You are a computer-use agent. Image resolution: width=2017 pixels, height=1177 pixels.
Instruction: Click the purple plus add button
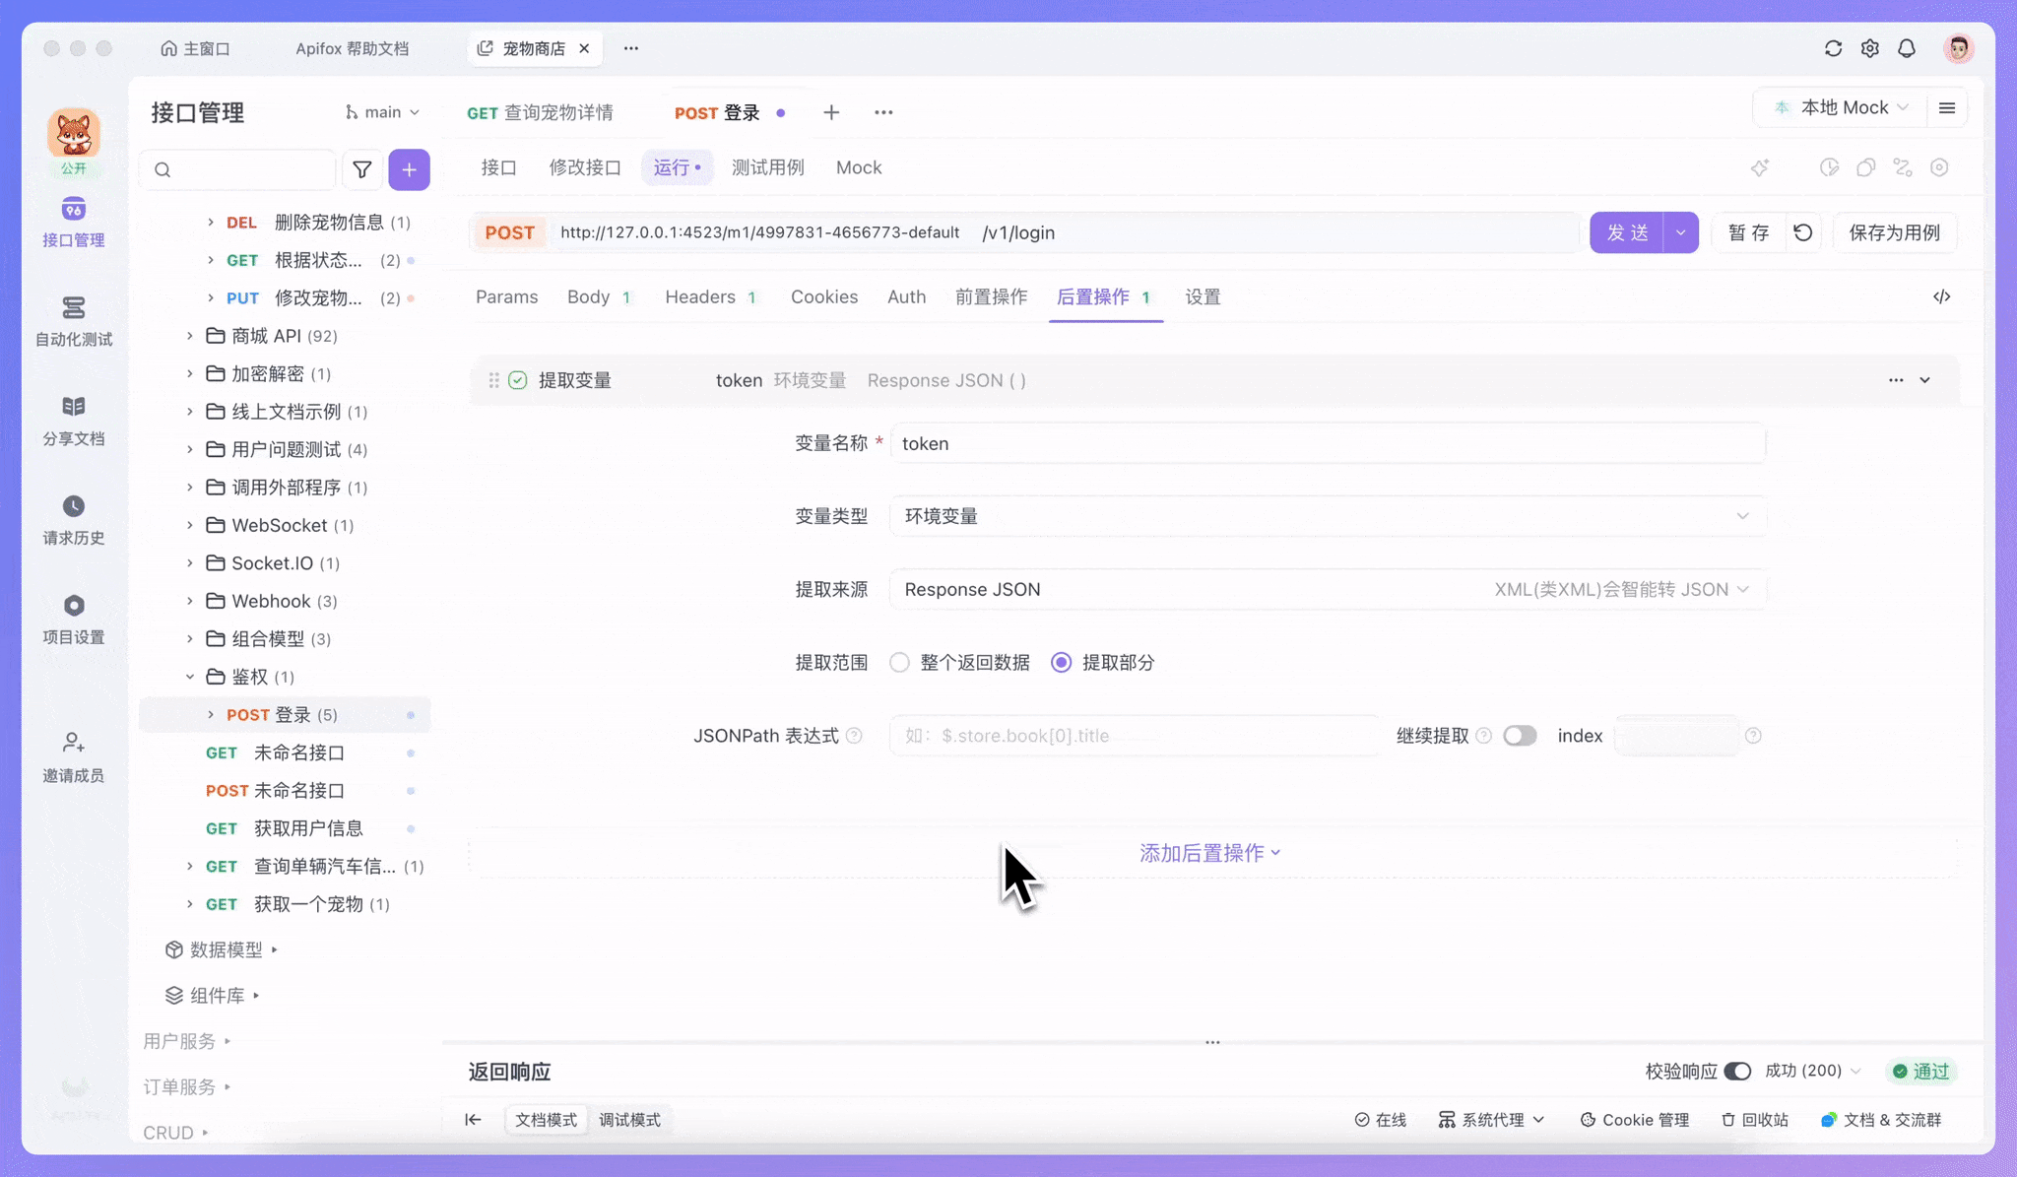coord(409,170)
